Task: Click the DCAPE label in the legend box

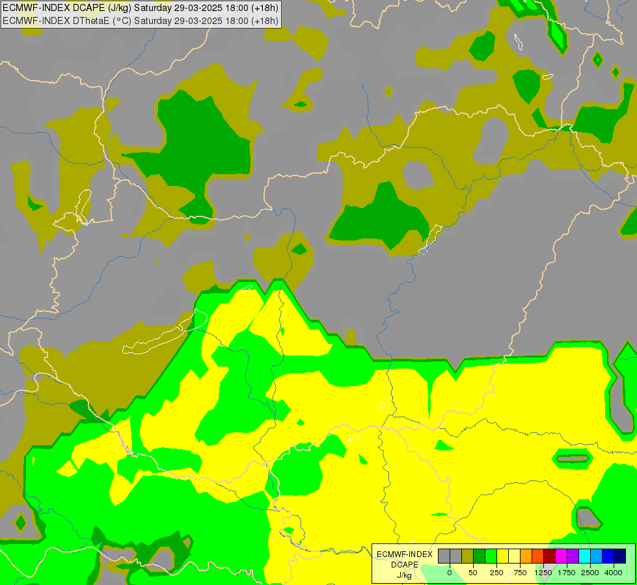Action: (x=405, y=565)
